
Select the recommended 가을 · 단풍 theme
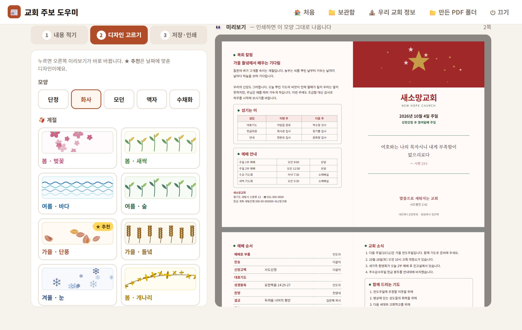(x=78, y=239)
